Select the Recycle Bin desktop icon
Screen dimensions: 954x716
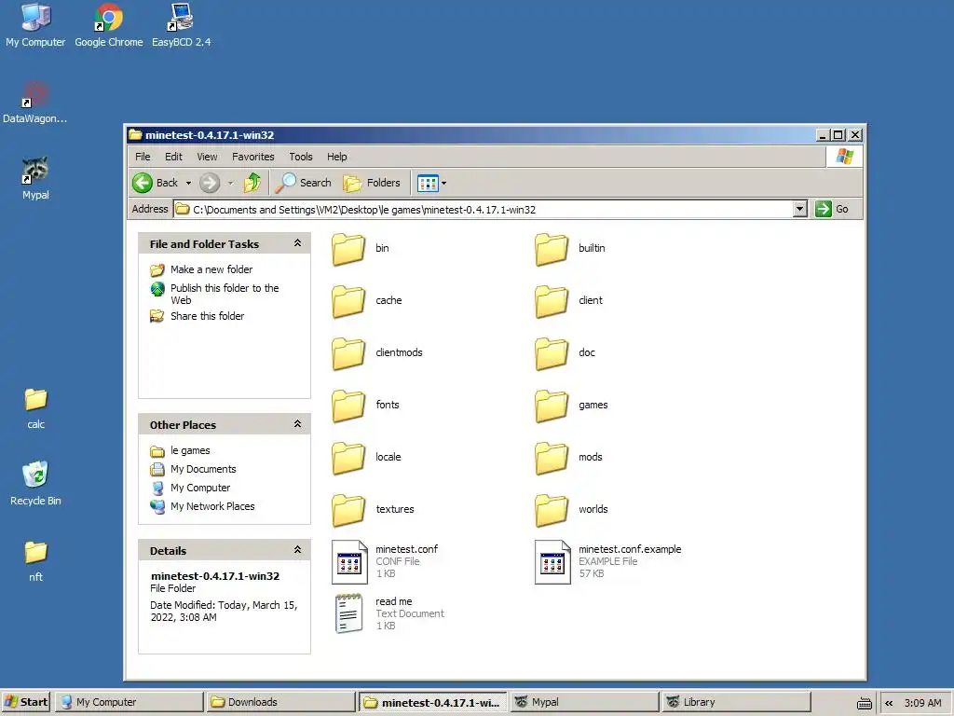[35, 484]
